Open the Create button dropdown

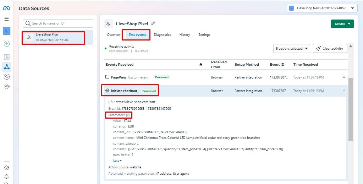point(342,24)
